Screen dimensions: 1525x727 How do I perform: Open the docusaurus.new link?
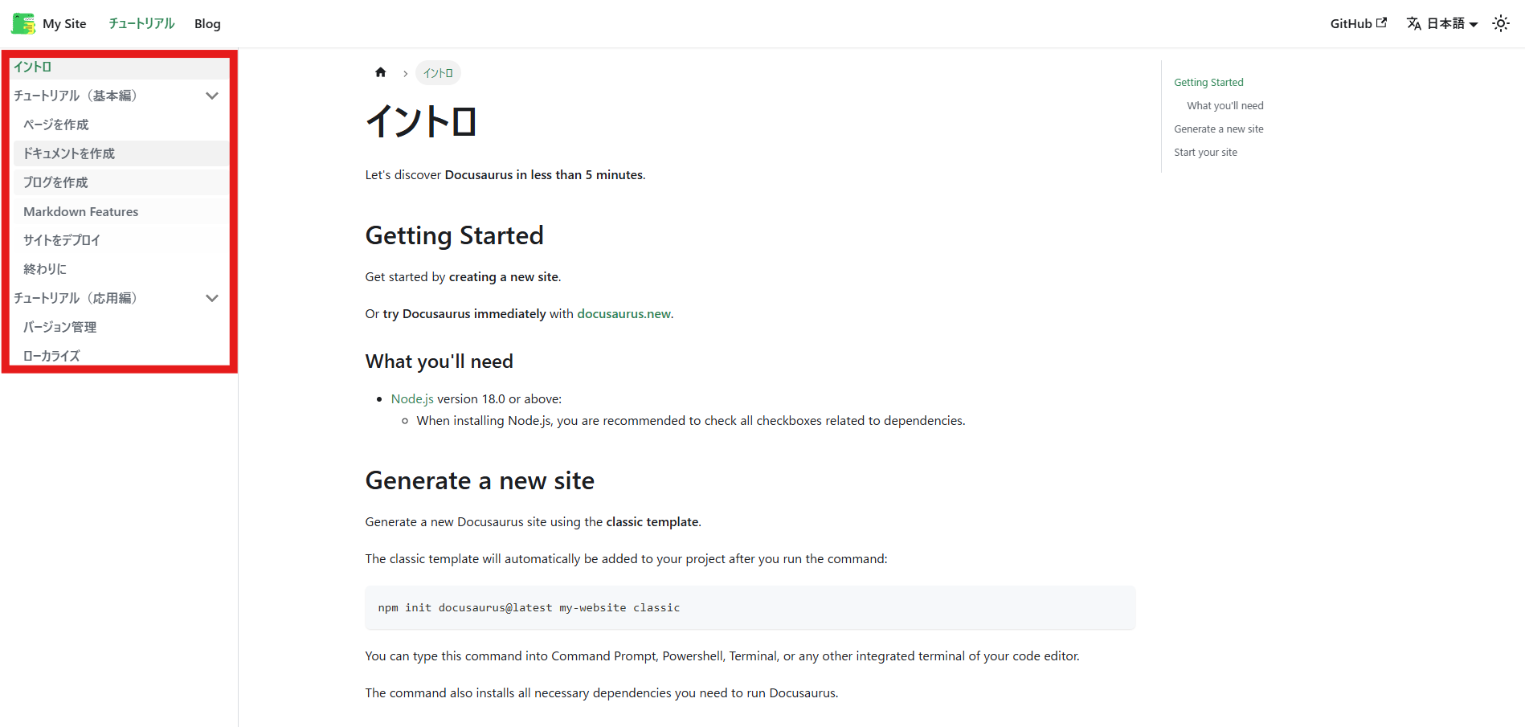coord(623,313)
